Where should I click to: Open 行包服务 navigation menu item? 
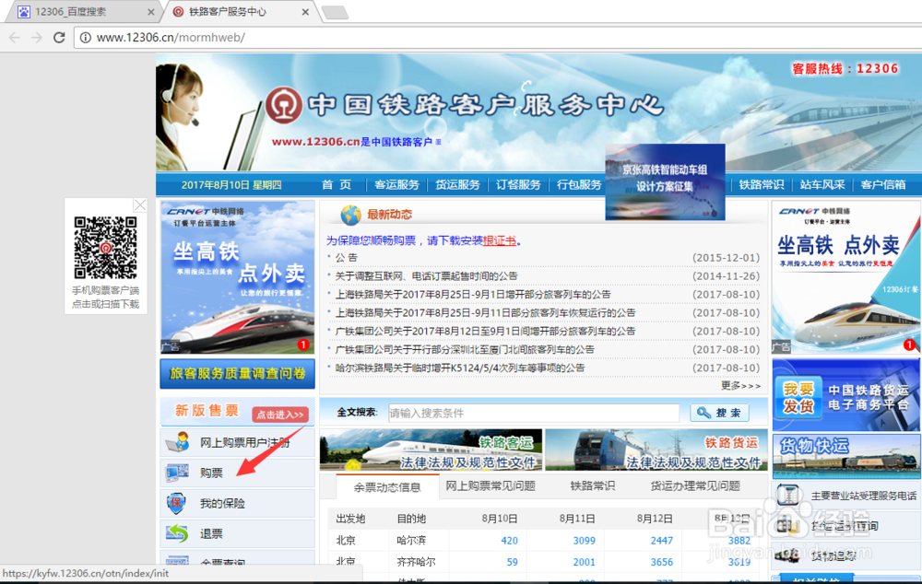click(x=579, y=184)
